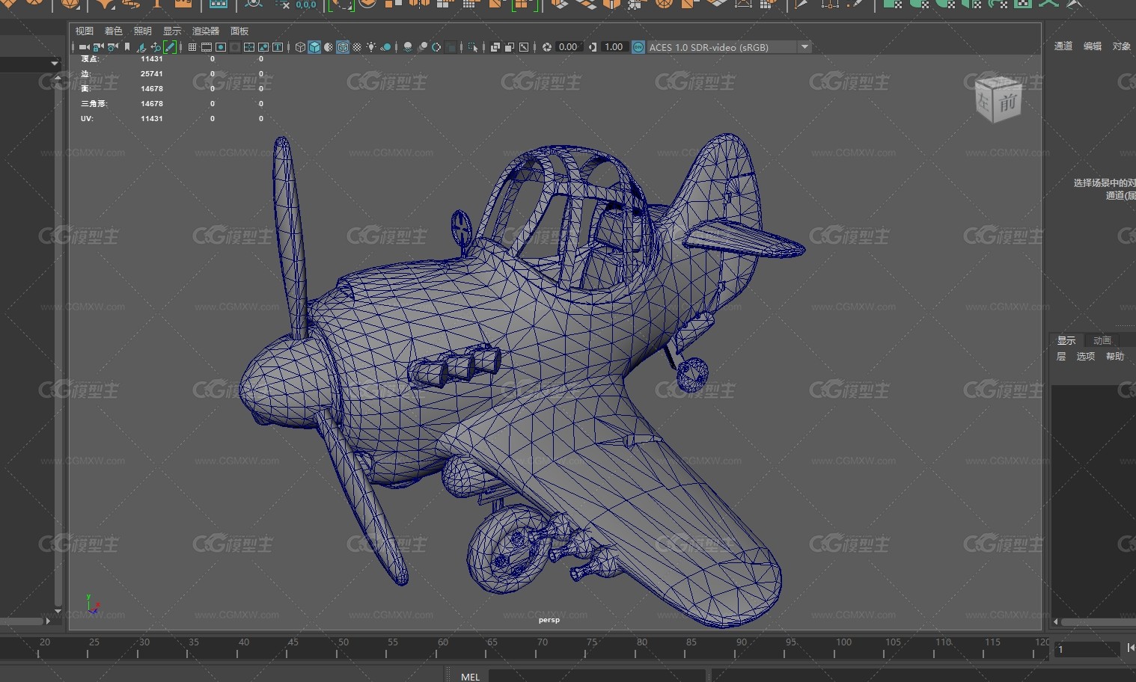Toggle the color management ON button

pyautogui.click(x=638, y=47)
